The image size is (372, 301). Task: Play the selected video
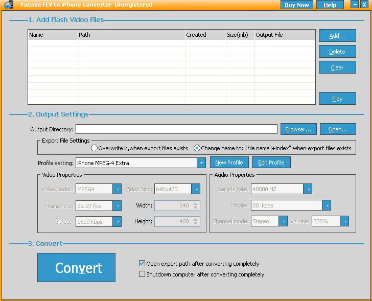point(337,99)
